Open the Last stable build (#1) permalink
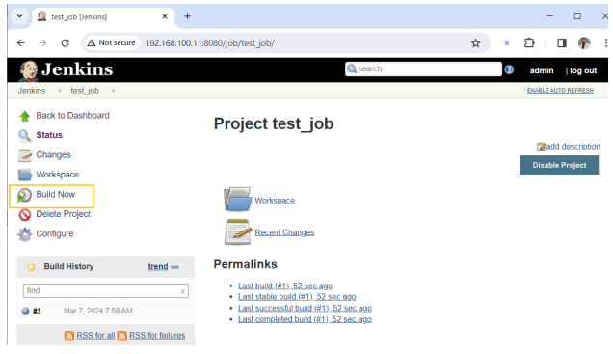 [x=297, y=297]
